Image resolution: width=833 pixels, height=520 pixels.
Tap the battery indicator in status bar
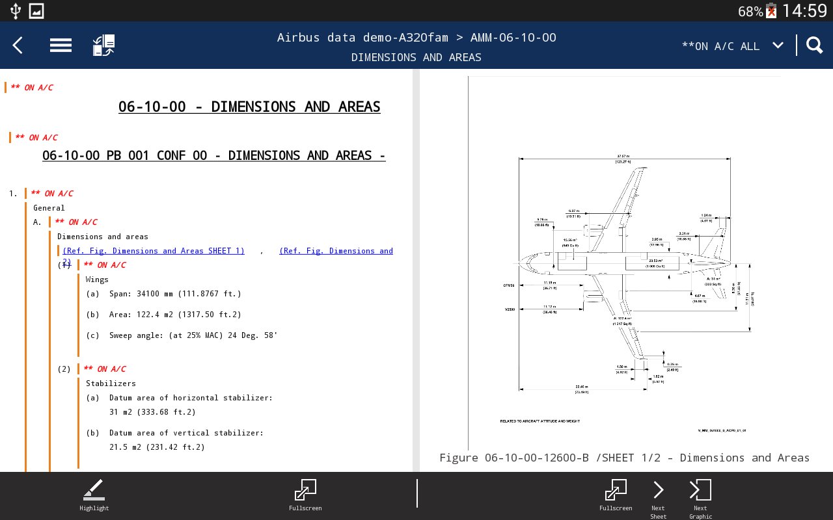pos(771,11)
